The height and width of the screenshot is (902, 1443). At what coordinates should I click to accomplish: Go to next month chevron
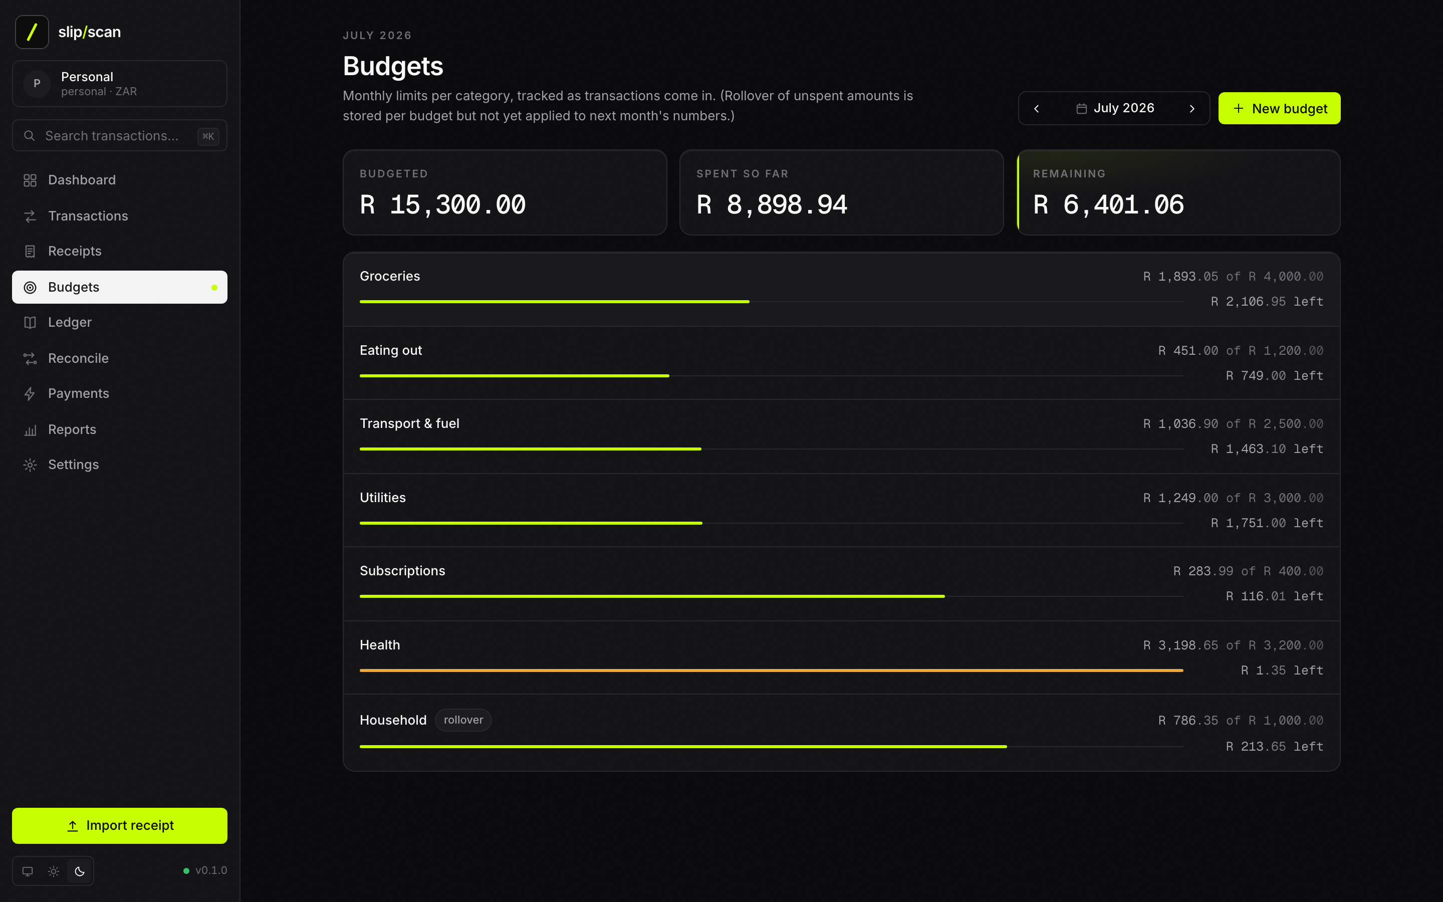1192,109
